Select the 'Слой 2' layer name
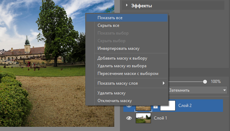The height and width of the screenshot is (131, 230). click(x=185, y=106)
